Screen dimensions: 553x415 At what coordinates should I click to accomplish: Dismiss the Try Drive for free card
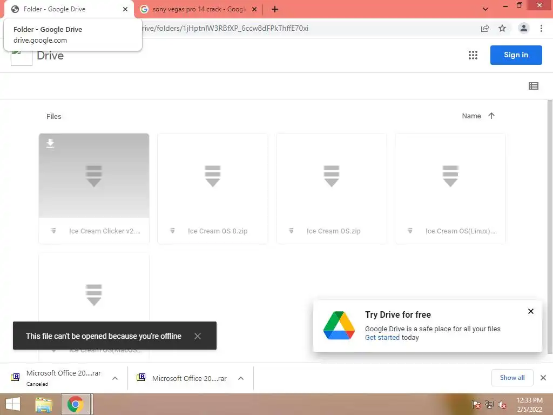531,311
